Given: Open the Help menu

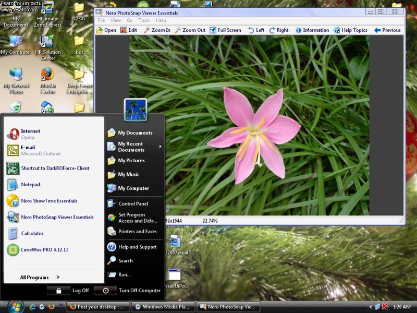Looking at the screenshot, I should (x=161, y=20).
